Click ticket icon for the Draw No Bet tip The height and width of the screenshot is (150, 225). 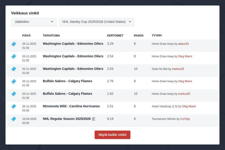pos(14,69)
